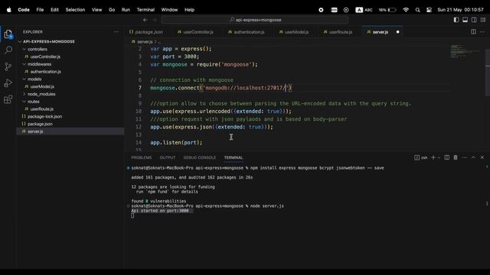Open the File menu

pyautogui.click(x=40, y=10)
